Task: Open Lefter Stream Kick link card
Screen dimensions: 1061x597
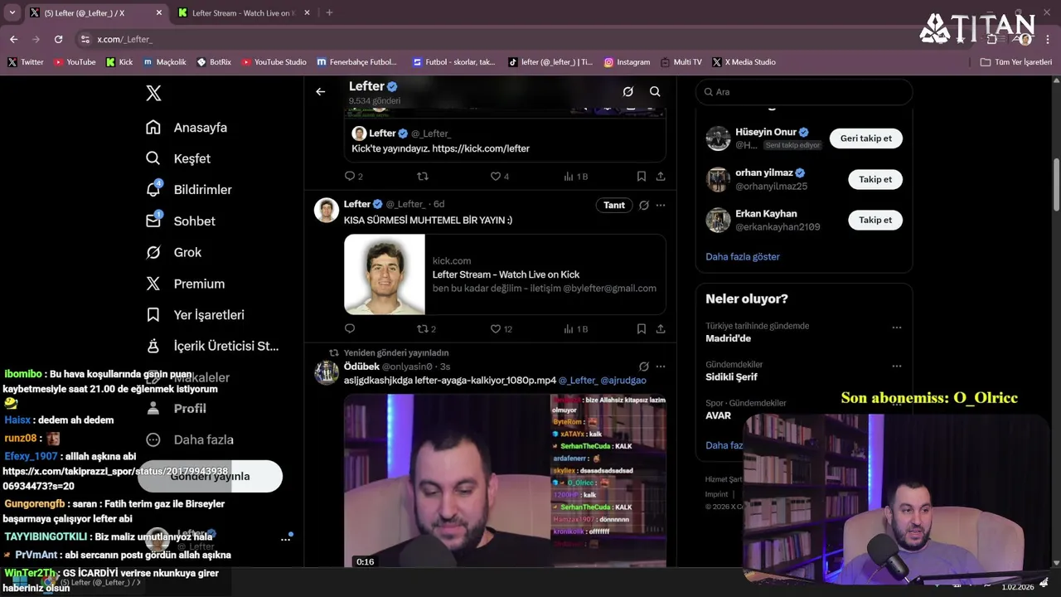Action: [x=505, y=274]
